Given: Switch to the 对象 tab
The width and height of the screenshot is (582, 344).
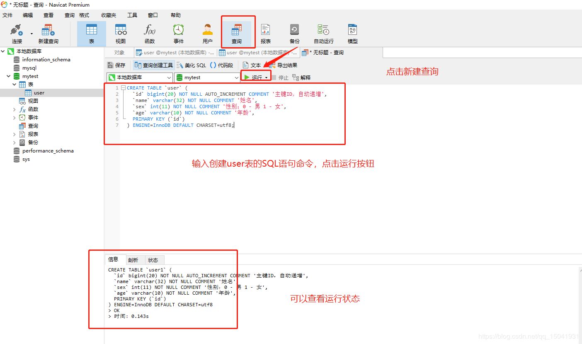Looking at the screenshot, I should click(x=119, y=53).
